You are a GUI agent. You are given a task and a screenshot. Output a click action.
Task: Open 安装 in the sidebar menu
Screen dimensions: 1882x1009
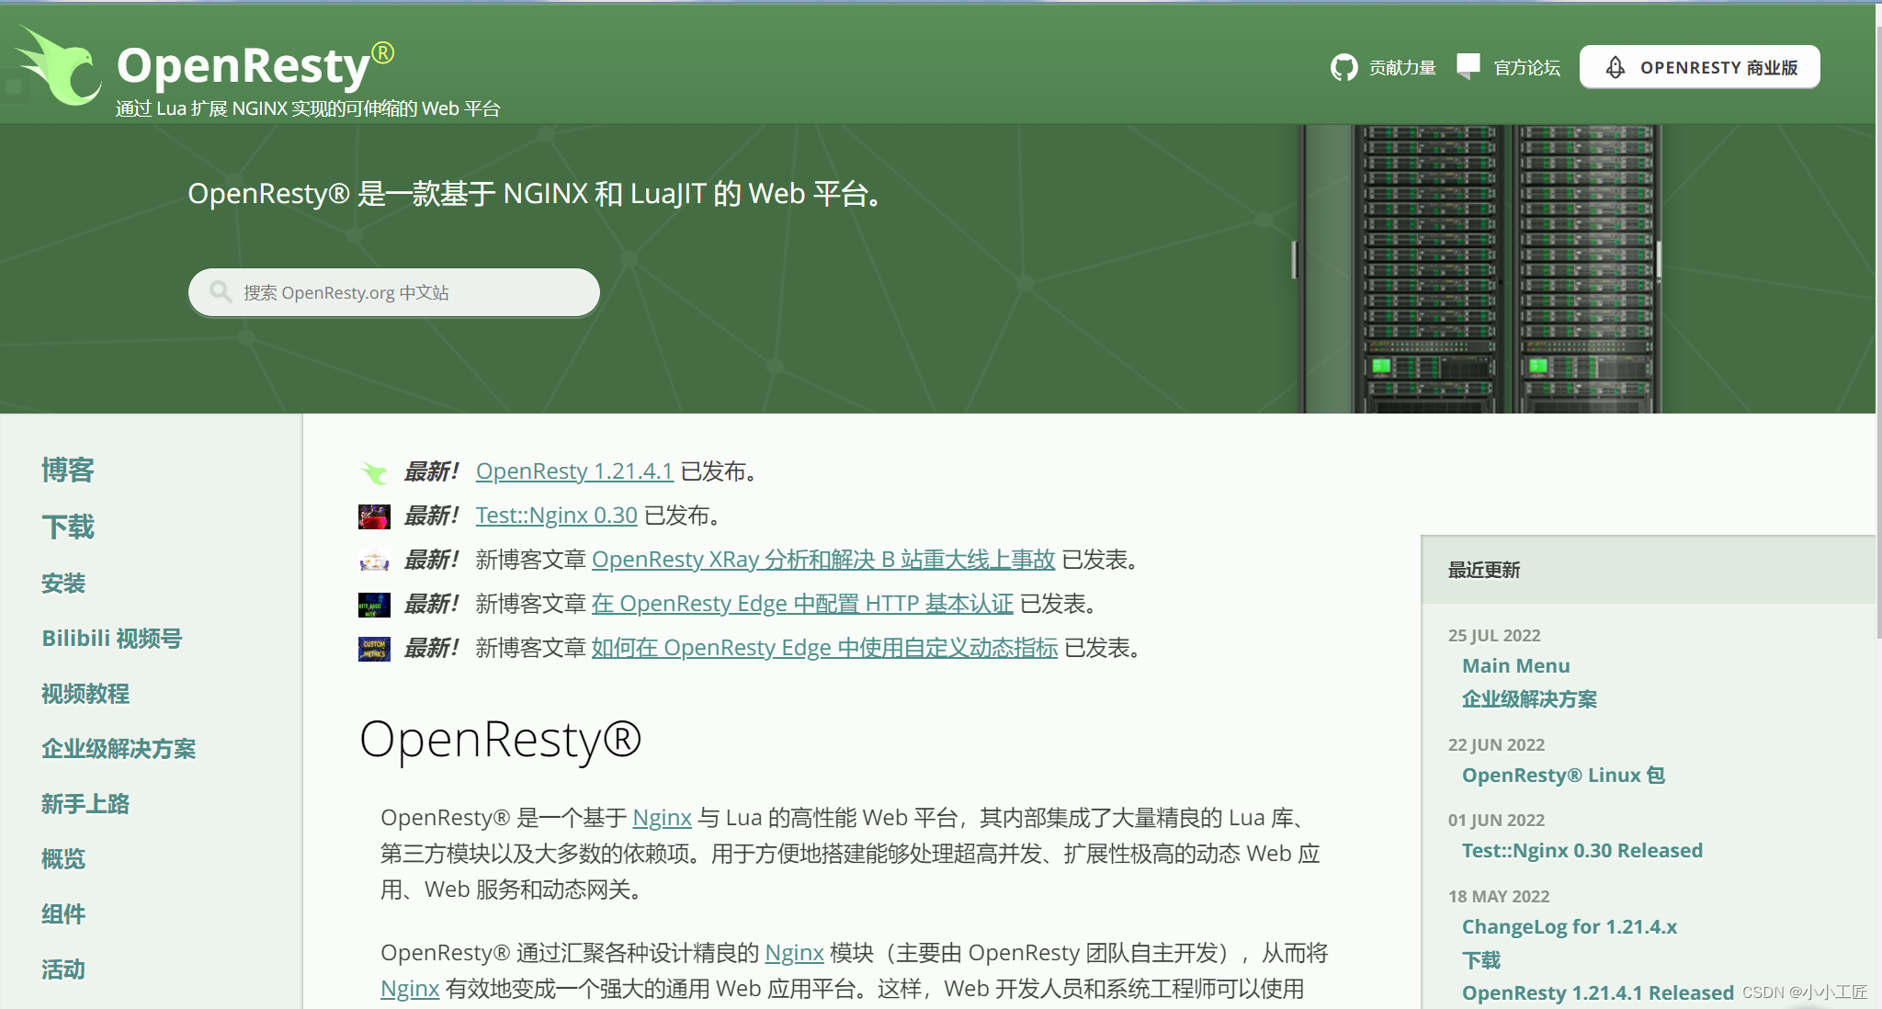63,584
